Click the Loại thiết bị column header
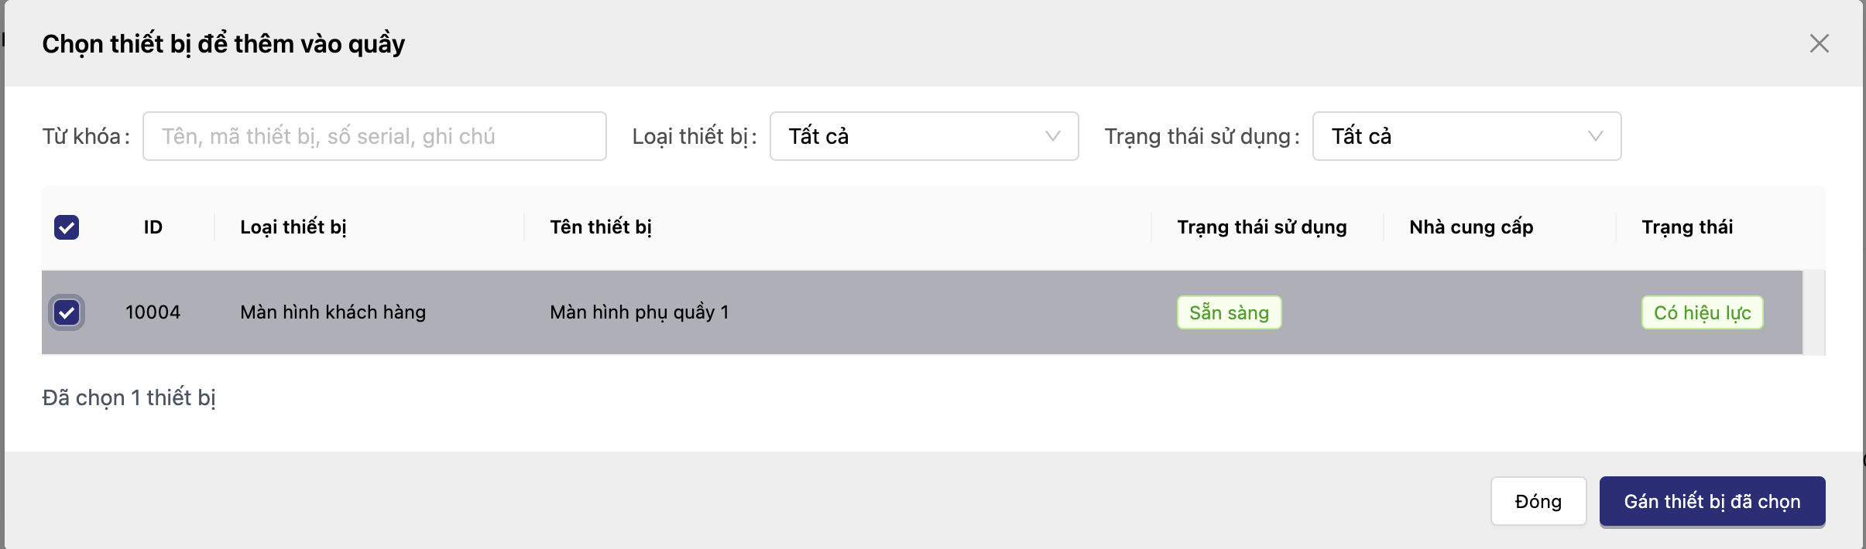Screen dimensions: 1866x549 (293, 227)
